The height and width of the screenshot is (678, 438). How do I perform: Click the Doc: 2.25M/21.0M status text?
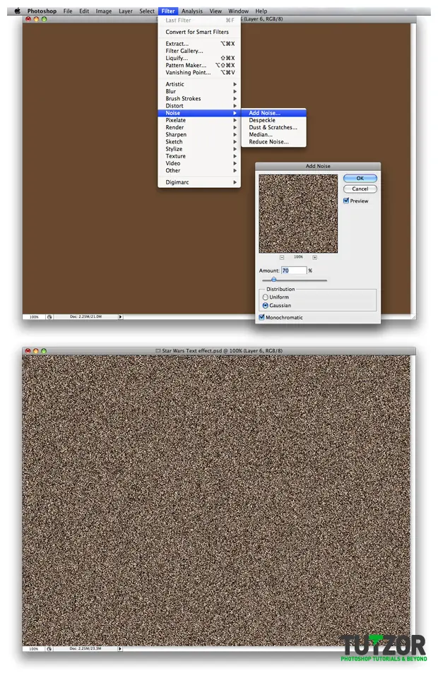(85, 316)
